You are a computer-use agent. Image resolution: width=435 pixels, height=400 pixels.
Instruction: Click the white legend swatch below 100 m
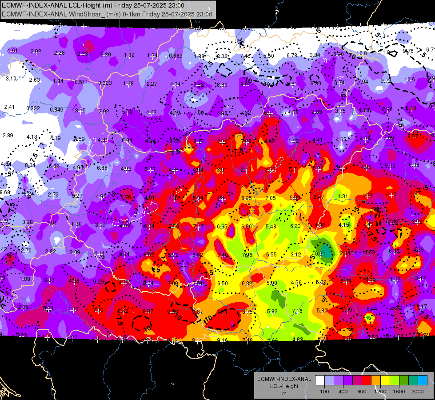pyautogui.click(x=320, y=380)
